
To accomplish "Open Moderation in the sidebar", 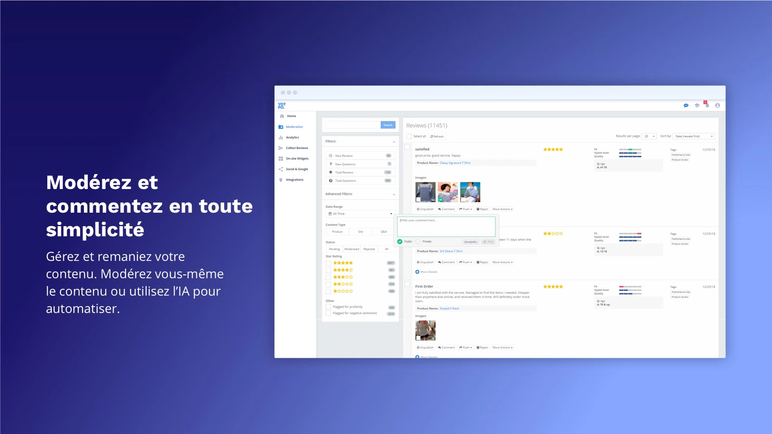I will (x=294, y=127).
